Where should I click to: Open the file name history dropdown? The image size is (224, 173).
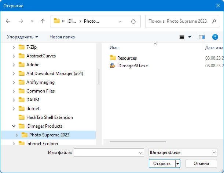pyautogui.click(x=140, y=153)
